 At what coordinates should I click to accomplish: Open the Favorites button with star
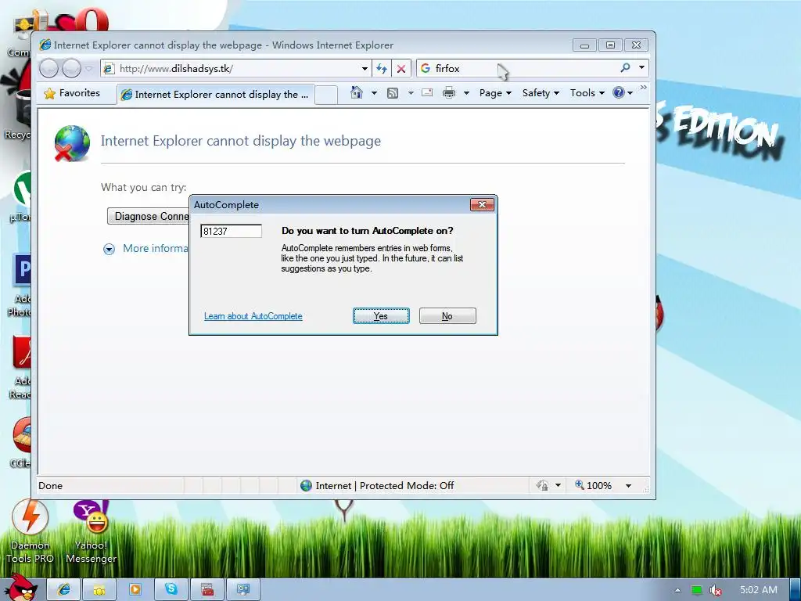click(x=72, y=93)
